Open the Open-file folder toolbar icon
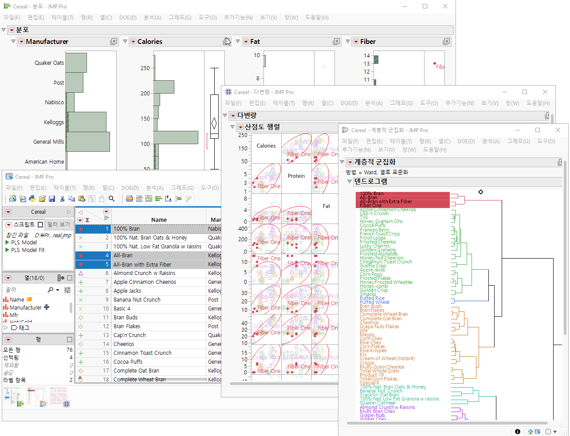570x436 pixels. (42, 199)
